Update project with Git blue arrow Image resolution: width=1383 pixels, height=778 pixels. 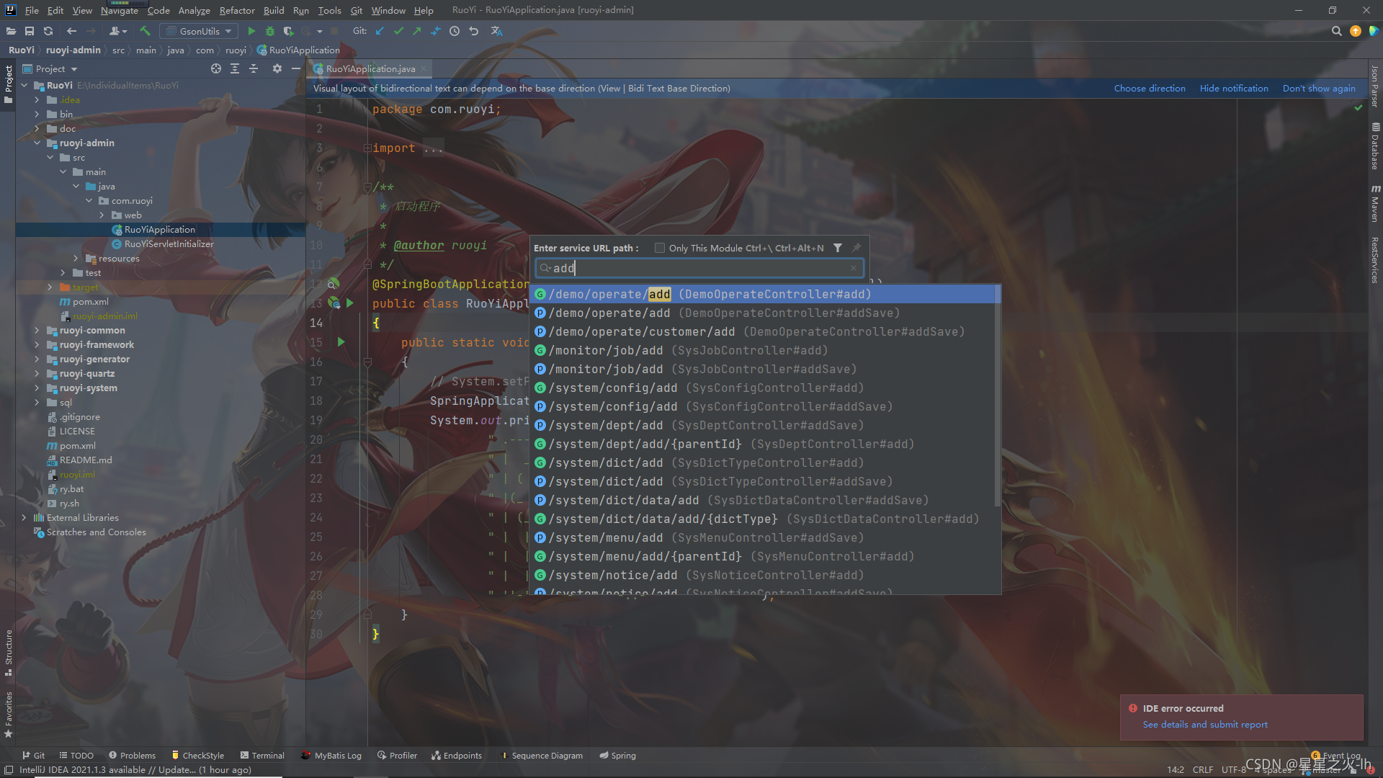pyautogui.click(x=380, y=31)
